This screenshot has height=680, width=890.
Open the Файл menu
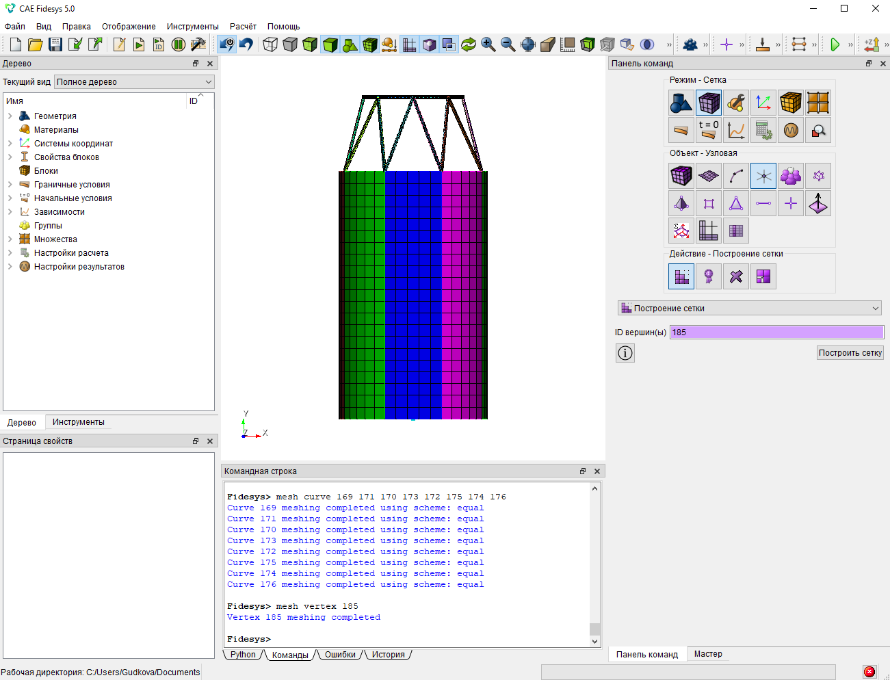(x=15, y=27)
